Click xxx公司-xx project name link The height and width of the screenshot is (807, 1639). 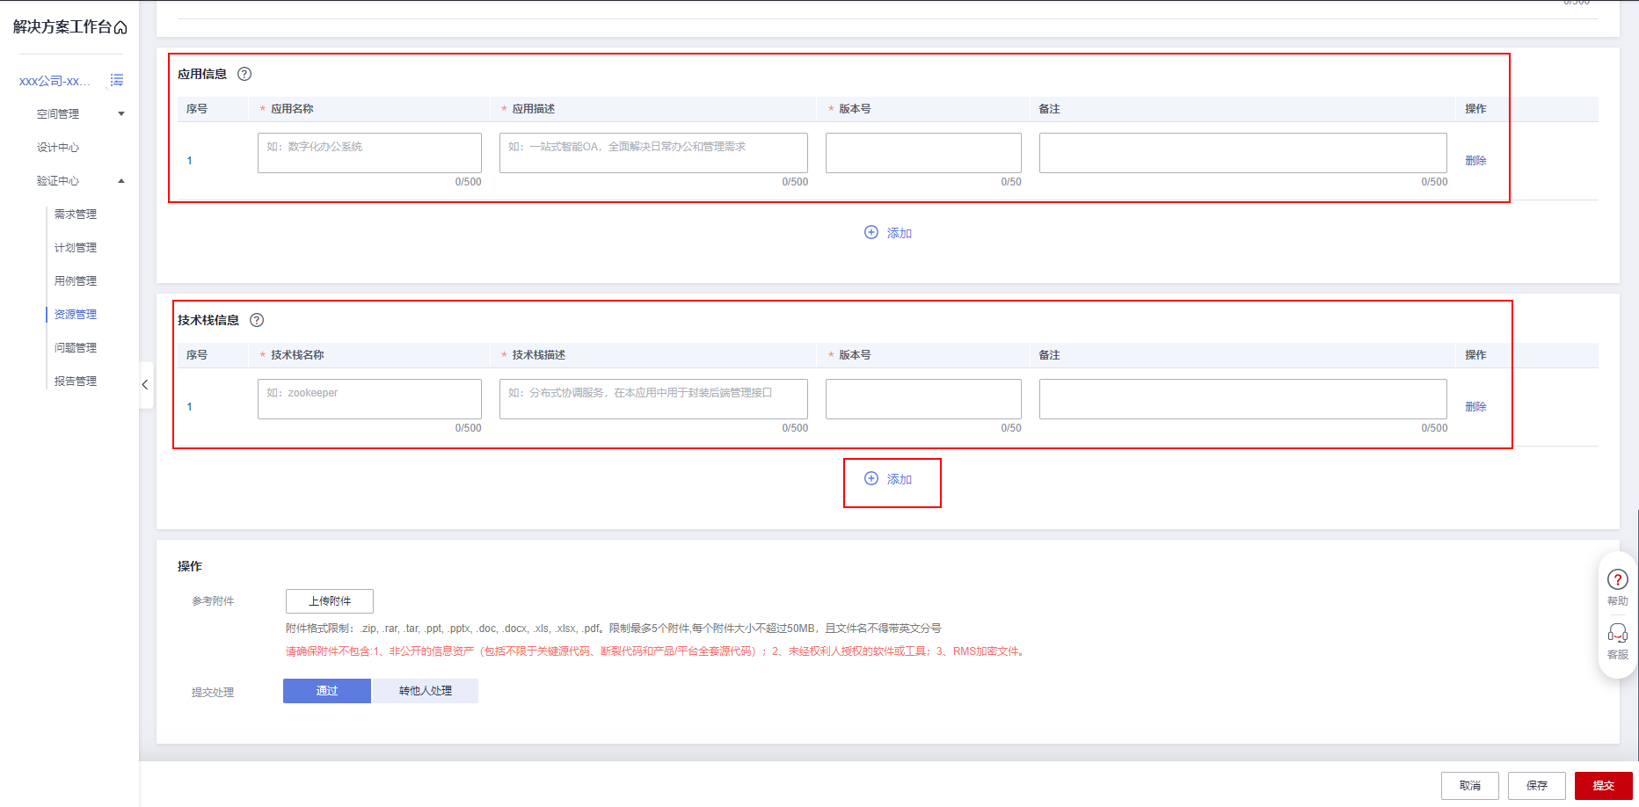tap(55, 81)
